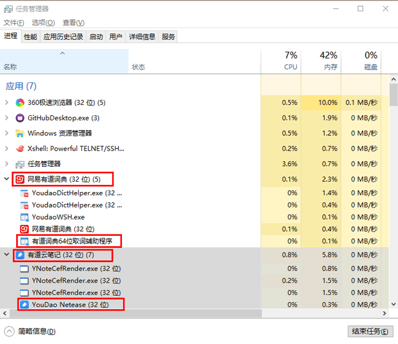The image size is (398, 344).
Task: Click the Windows 资源管理器 folder icon
Action: (20, 133)
